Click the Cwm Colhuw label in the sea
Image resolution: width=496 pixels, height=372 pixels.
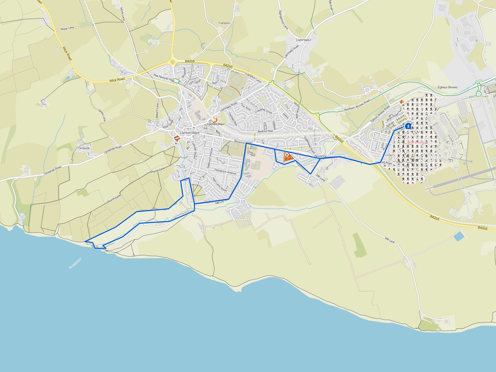[x=75, y=263]
